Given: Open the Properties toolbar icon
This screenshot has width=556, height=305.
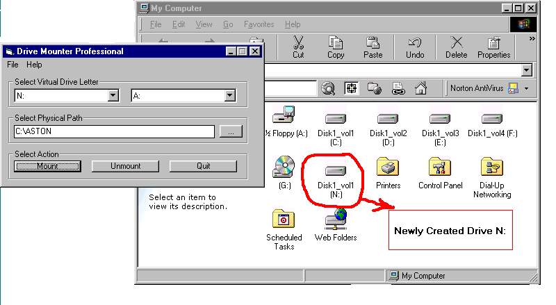Looking at the screenshot, I should pos(493,47).
